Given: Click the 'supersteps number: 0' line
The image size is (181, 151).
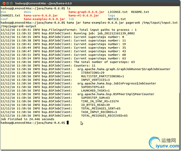Looking at the screenshot, I should 62,37.
